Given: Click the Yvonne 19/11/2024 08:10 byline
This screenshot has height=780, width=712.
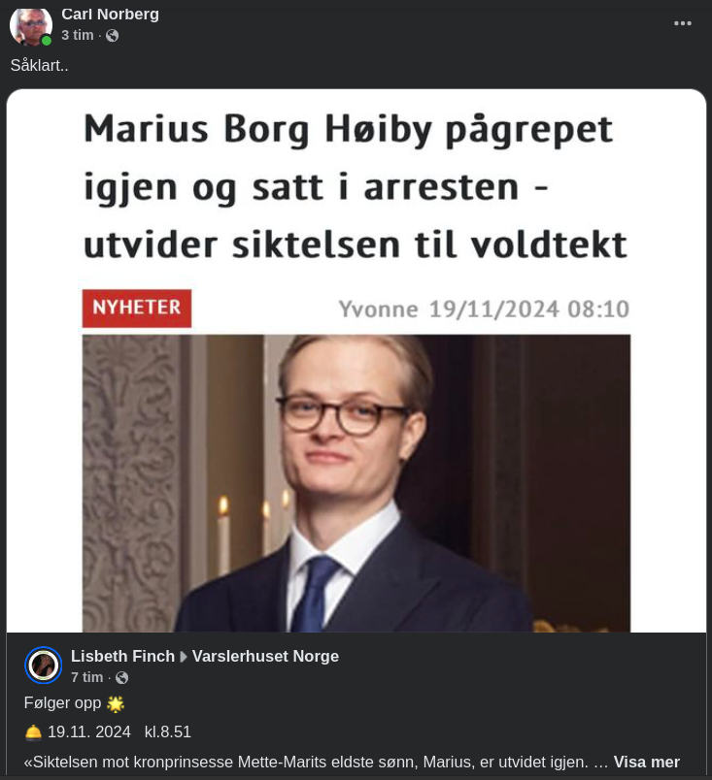Looking at the screenshot, I should click(484, 309).
